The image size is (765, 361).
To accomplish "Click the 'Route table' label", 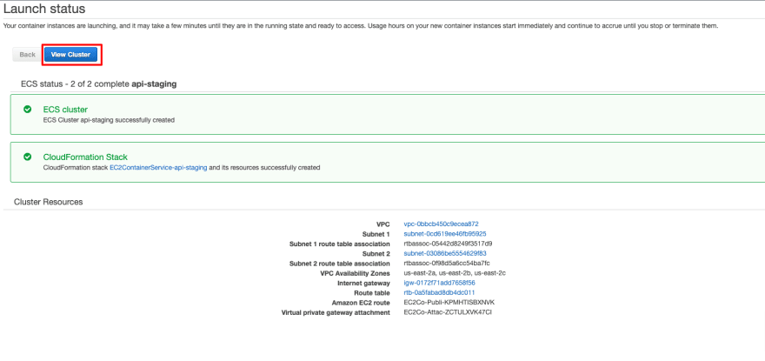I will (x=372, y=292).
